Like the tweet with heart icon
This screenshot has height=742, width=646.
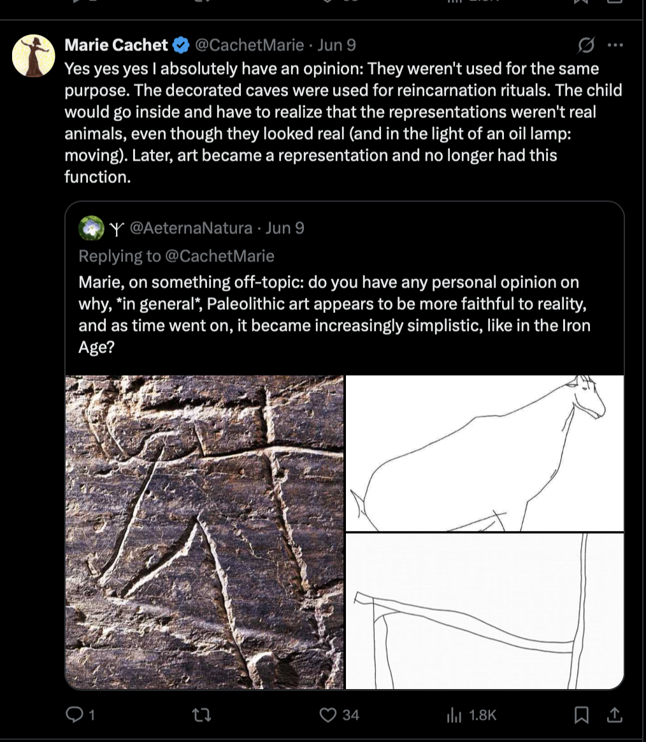(327, 715)
